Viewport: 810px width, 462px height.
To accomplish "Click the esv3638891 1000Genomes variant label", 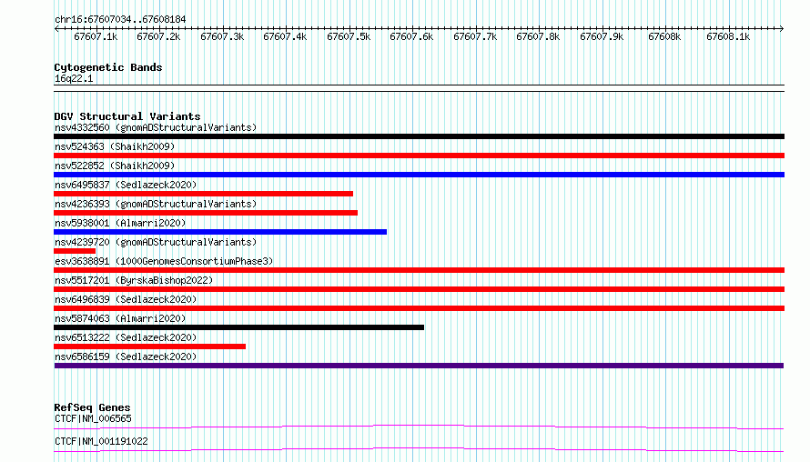I will [164, 261].
